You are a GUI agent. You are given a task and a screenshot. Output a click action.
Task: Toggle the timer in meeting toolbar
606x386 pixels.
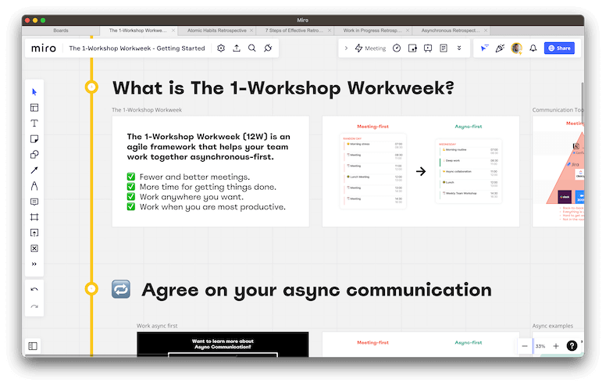click(397, 48)
